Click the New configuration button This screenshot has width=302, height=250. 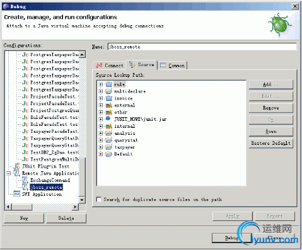point(24,218)
